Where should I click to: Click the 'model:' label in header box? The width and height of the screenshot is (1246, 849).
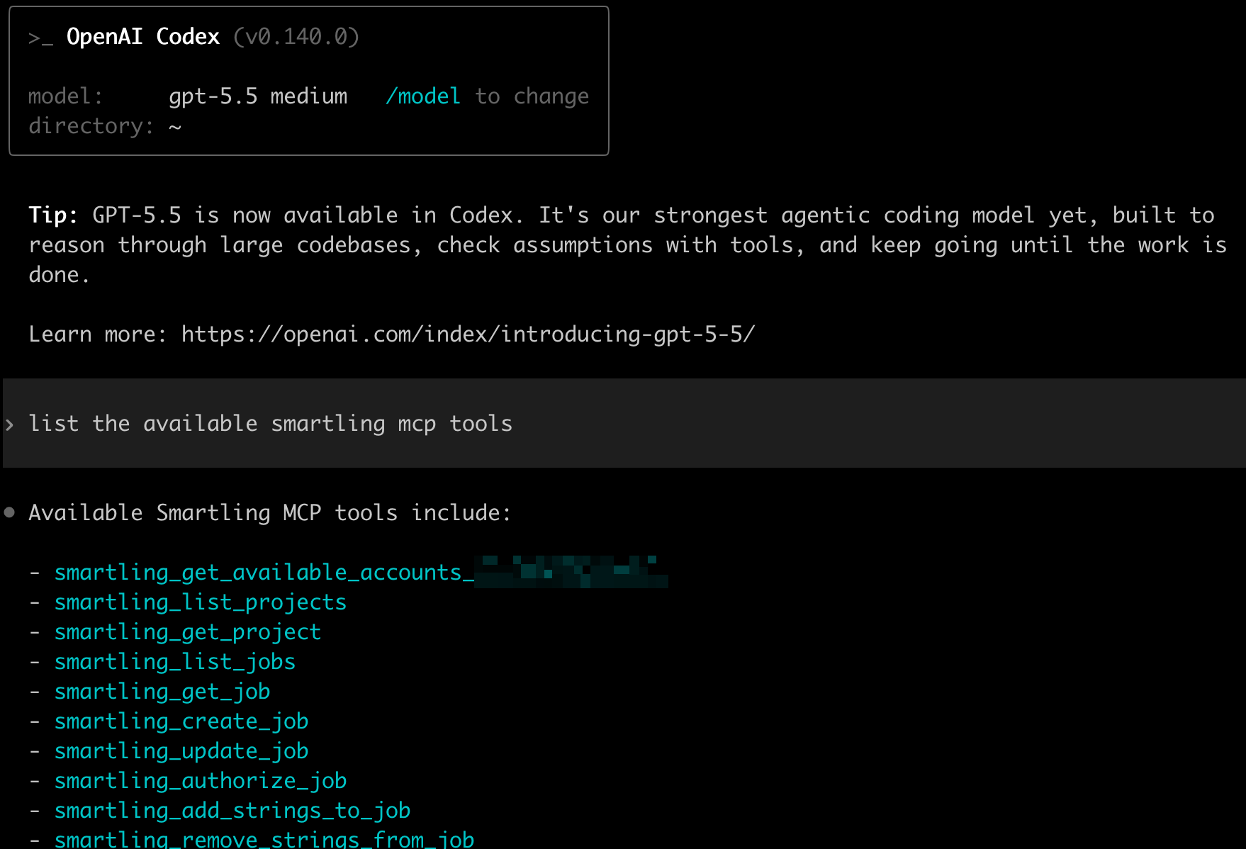pyautogui.click(x=66, y=96)
